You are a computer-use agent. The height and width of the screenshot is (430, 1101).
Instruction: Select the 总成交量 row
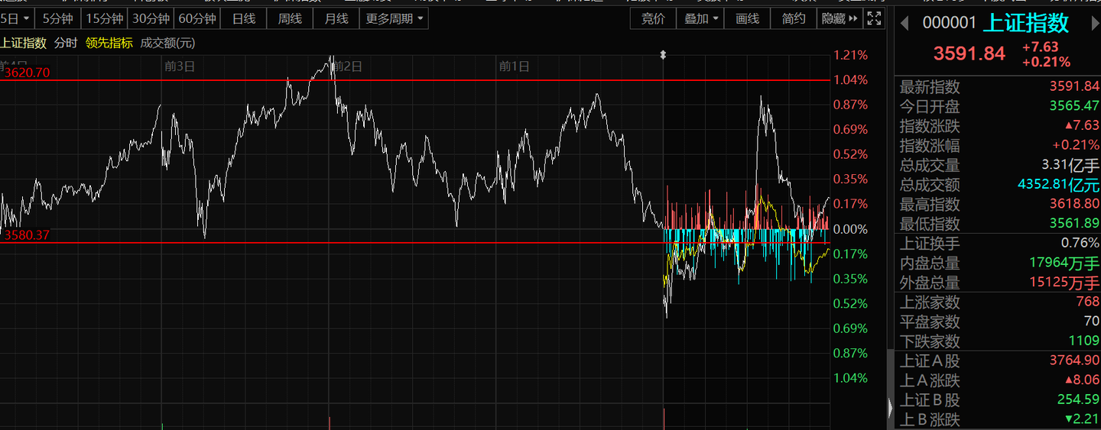[998, 165]
